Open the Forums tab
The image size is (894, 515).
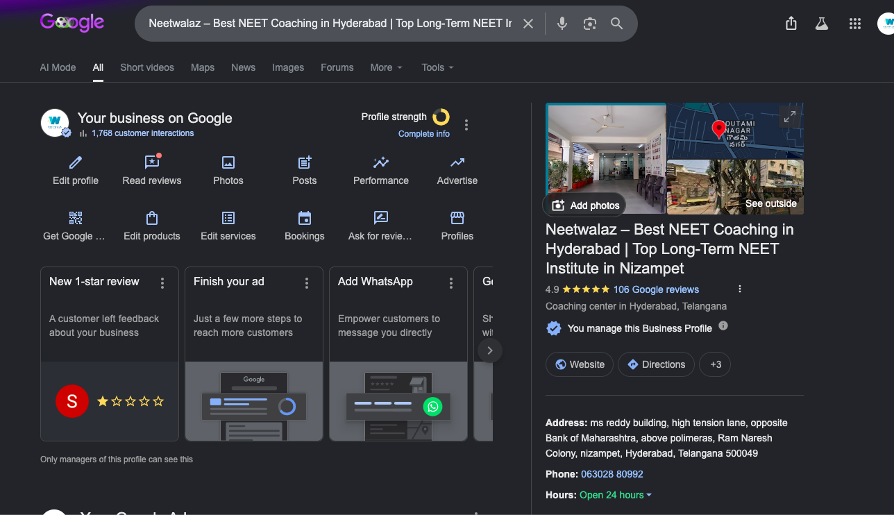[337, 67]
